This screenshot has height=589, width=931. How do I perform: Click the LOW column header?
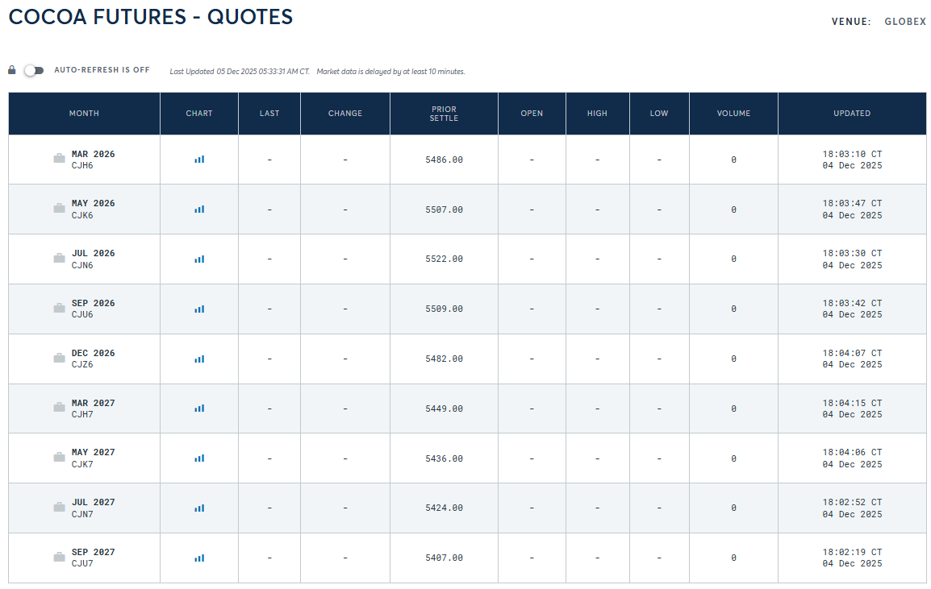[659, 114]
